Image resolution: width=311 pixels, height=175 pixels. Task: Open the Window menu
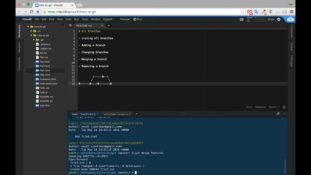(95, 19)
